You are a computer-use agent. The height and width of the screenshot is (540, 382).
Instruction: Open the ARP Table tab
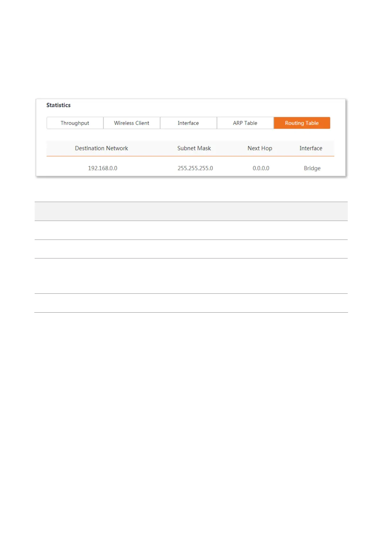[x=245, y=123]
